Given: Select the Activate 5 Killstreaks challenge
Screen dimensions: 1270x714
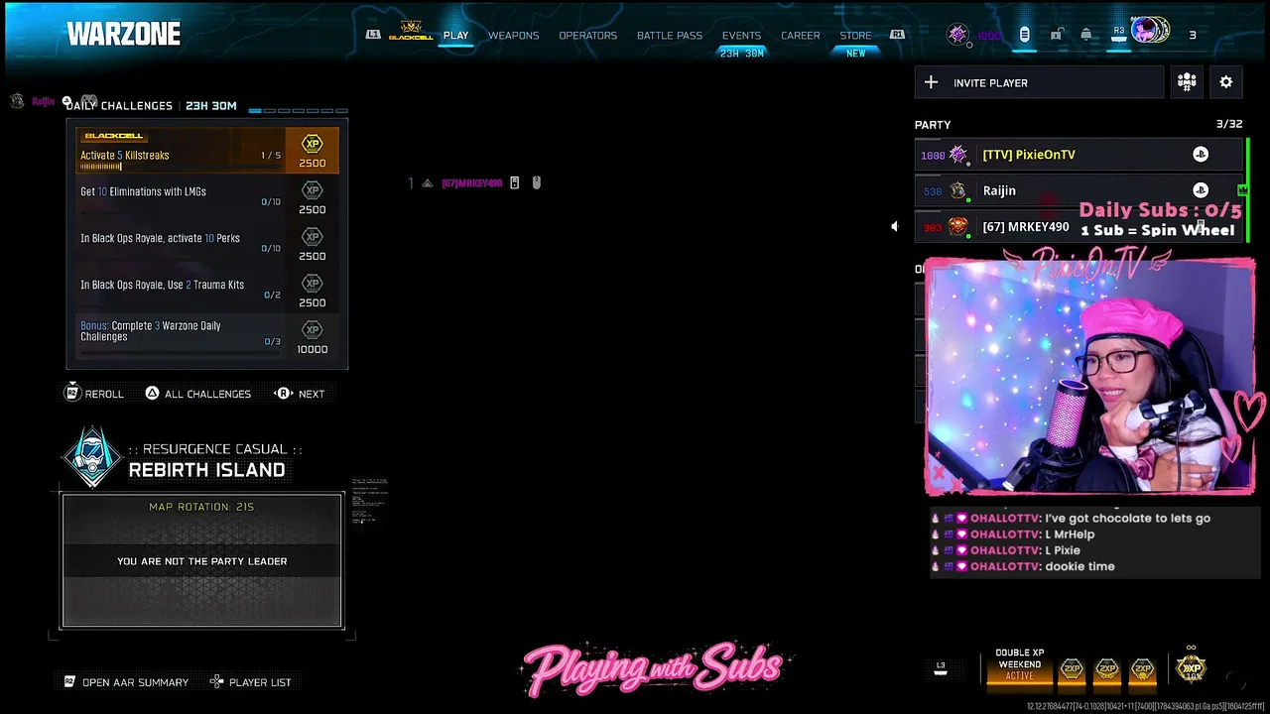Looking at the screenshot, I should [208, 150].
